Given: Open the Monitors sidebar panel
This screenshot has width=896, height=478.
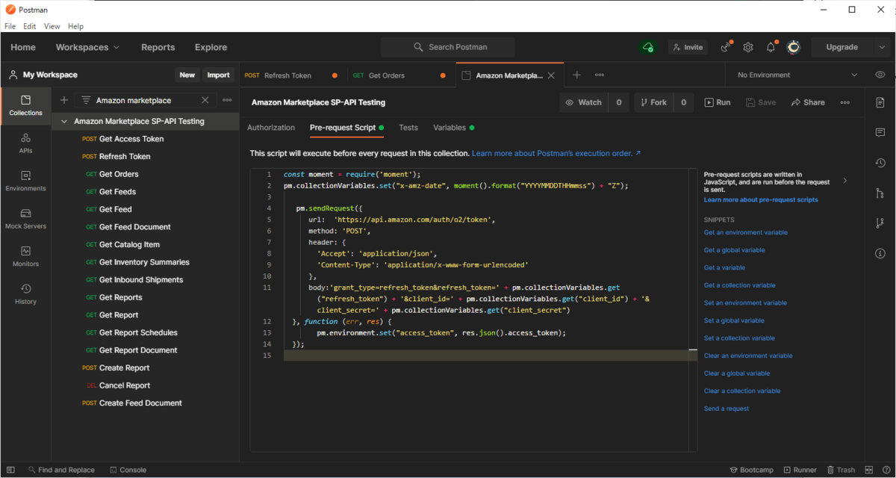Looking at the screenshot, I should (x=25, y=257).
